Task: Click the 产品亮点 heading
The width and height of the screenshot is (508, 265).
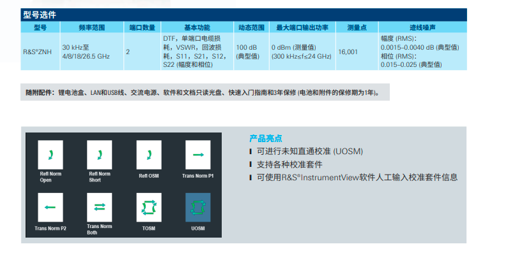Action: coord(265,138)
